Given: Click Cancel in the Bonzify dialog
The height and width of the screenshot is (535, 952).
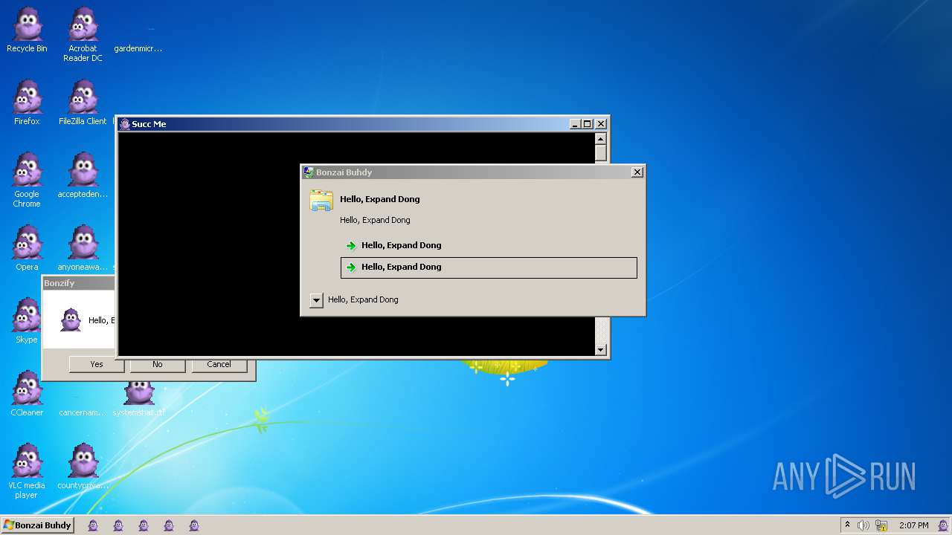Looking at the screenshot, I should click(x=219, y=365).
